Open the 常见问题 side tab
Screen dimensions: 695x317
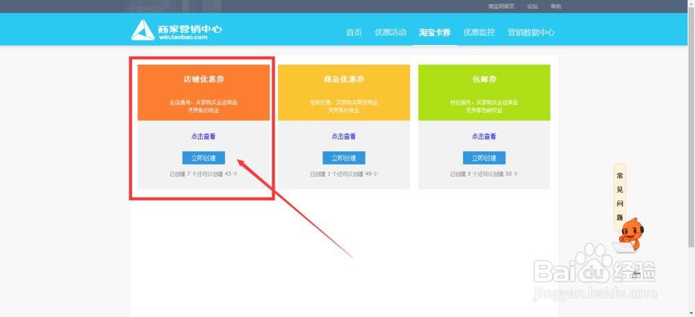click(620, 197)
